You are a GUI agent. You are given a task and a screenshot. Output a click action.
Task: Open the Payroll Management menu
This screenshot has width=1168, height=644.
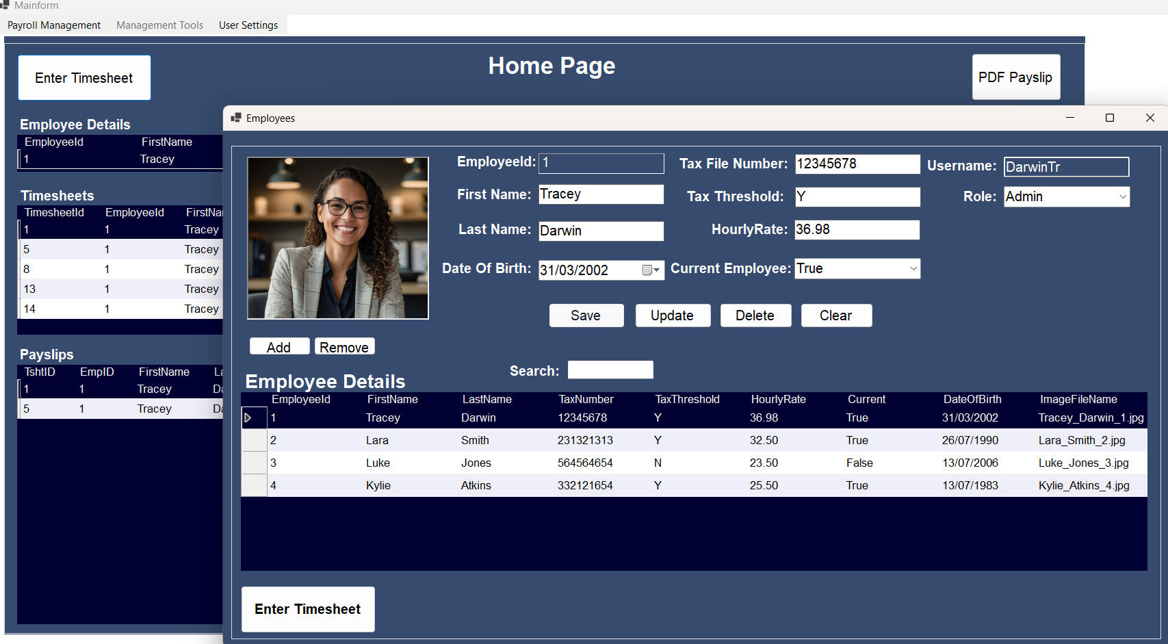54,25
